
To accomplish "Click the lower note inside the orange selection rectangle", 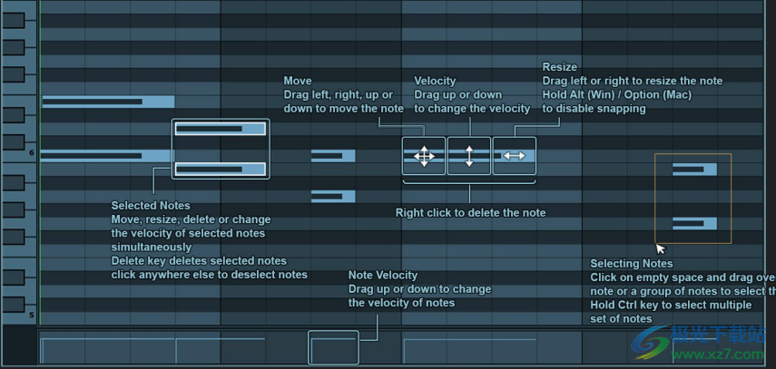I will (694, 223).
